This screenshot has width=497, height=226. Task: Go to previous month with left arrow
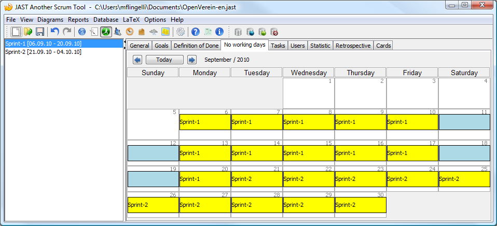(137, 60)
